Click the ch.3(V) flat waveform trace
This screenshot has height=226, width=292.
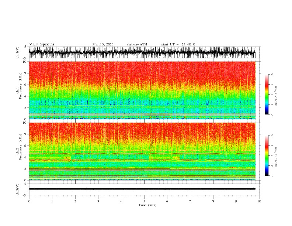point(142,189)
